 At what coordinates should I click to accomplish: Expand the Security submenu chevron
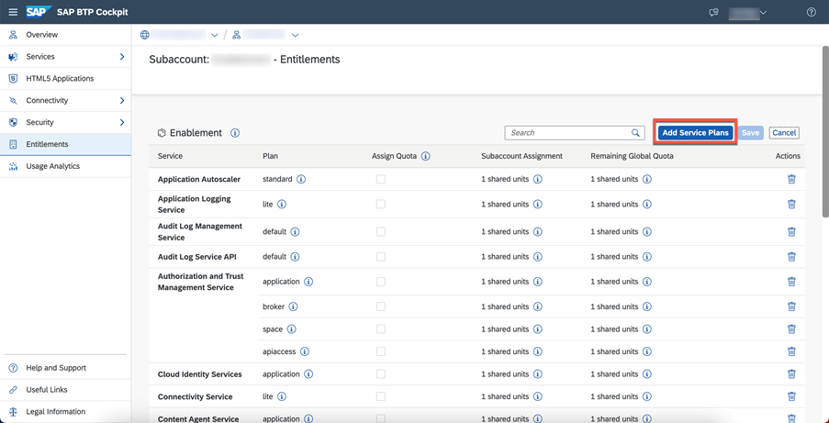click(122, 122)
